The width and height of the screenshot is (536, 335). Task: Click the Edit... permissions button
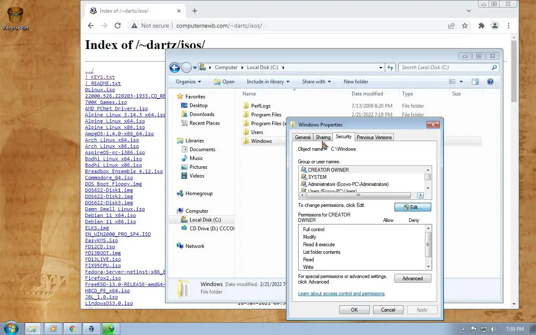click(412, 207)
